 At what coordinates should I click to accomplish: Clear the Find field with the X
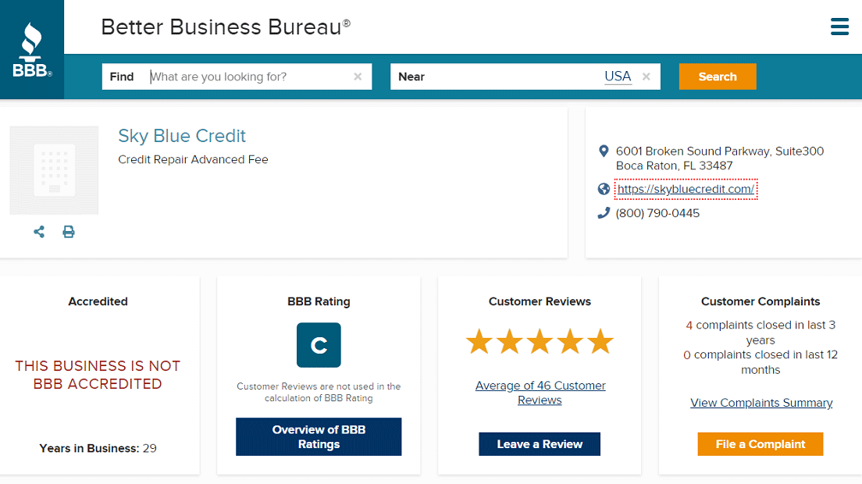[x=358, y=77]
